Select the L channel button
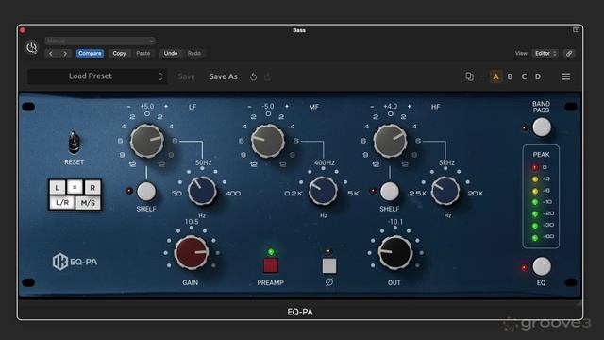This screenshot has width=604, height=340. coord(58,188)
